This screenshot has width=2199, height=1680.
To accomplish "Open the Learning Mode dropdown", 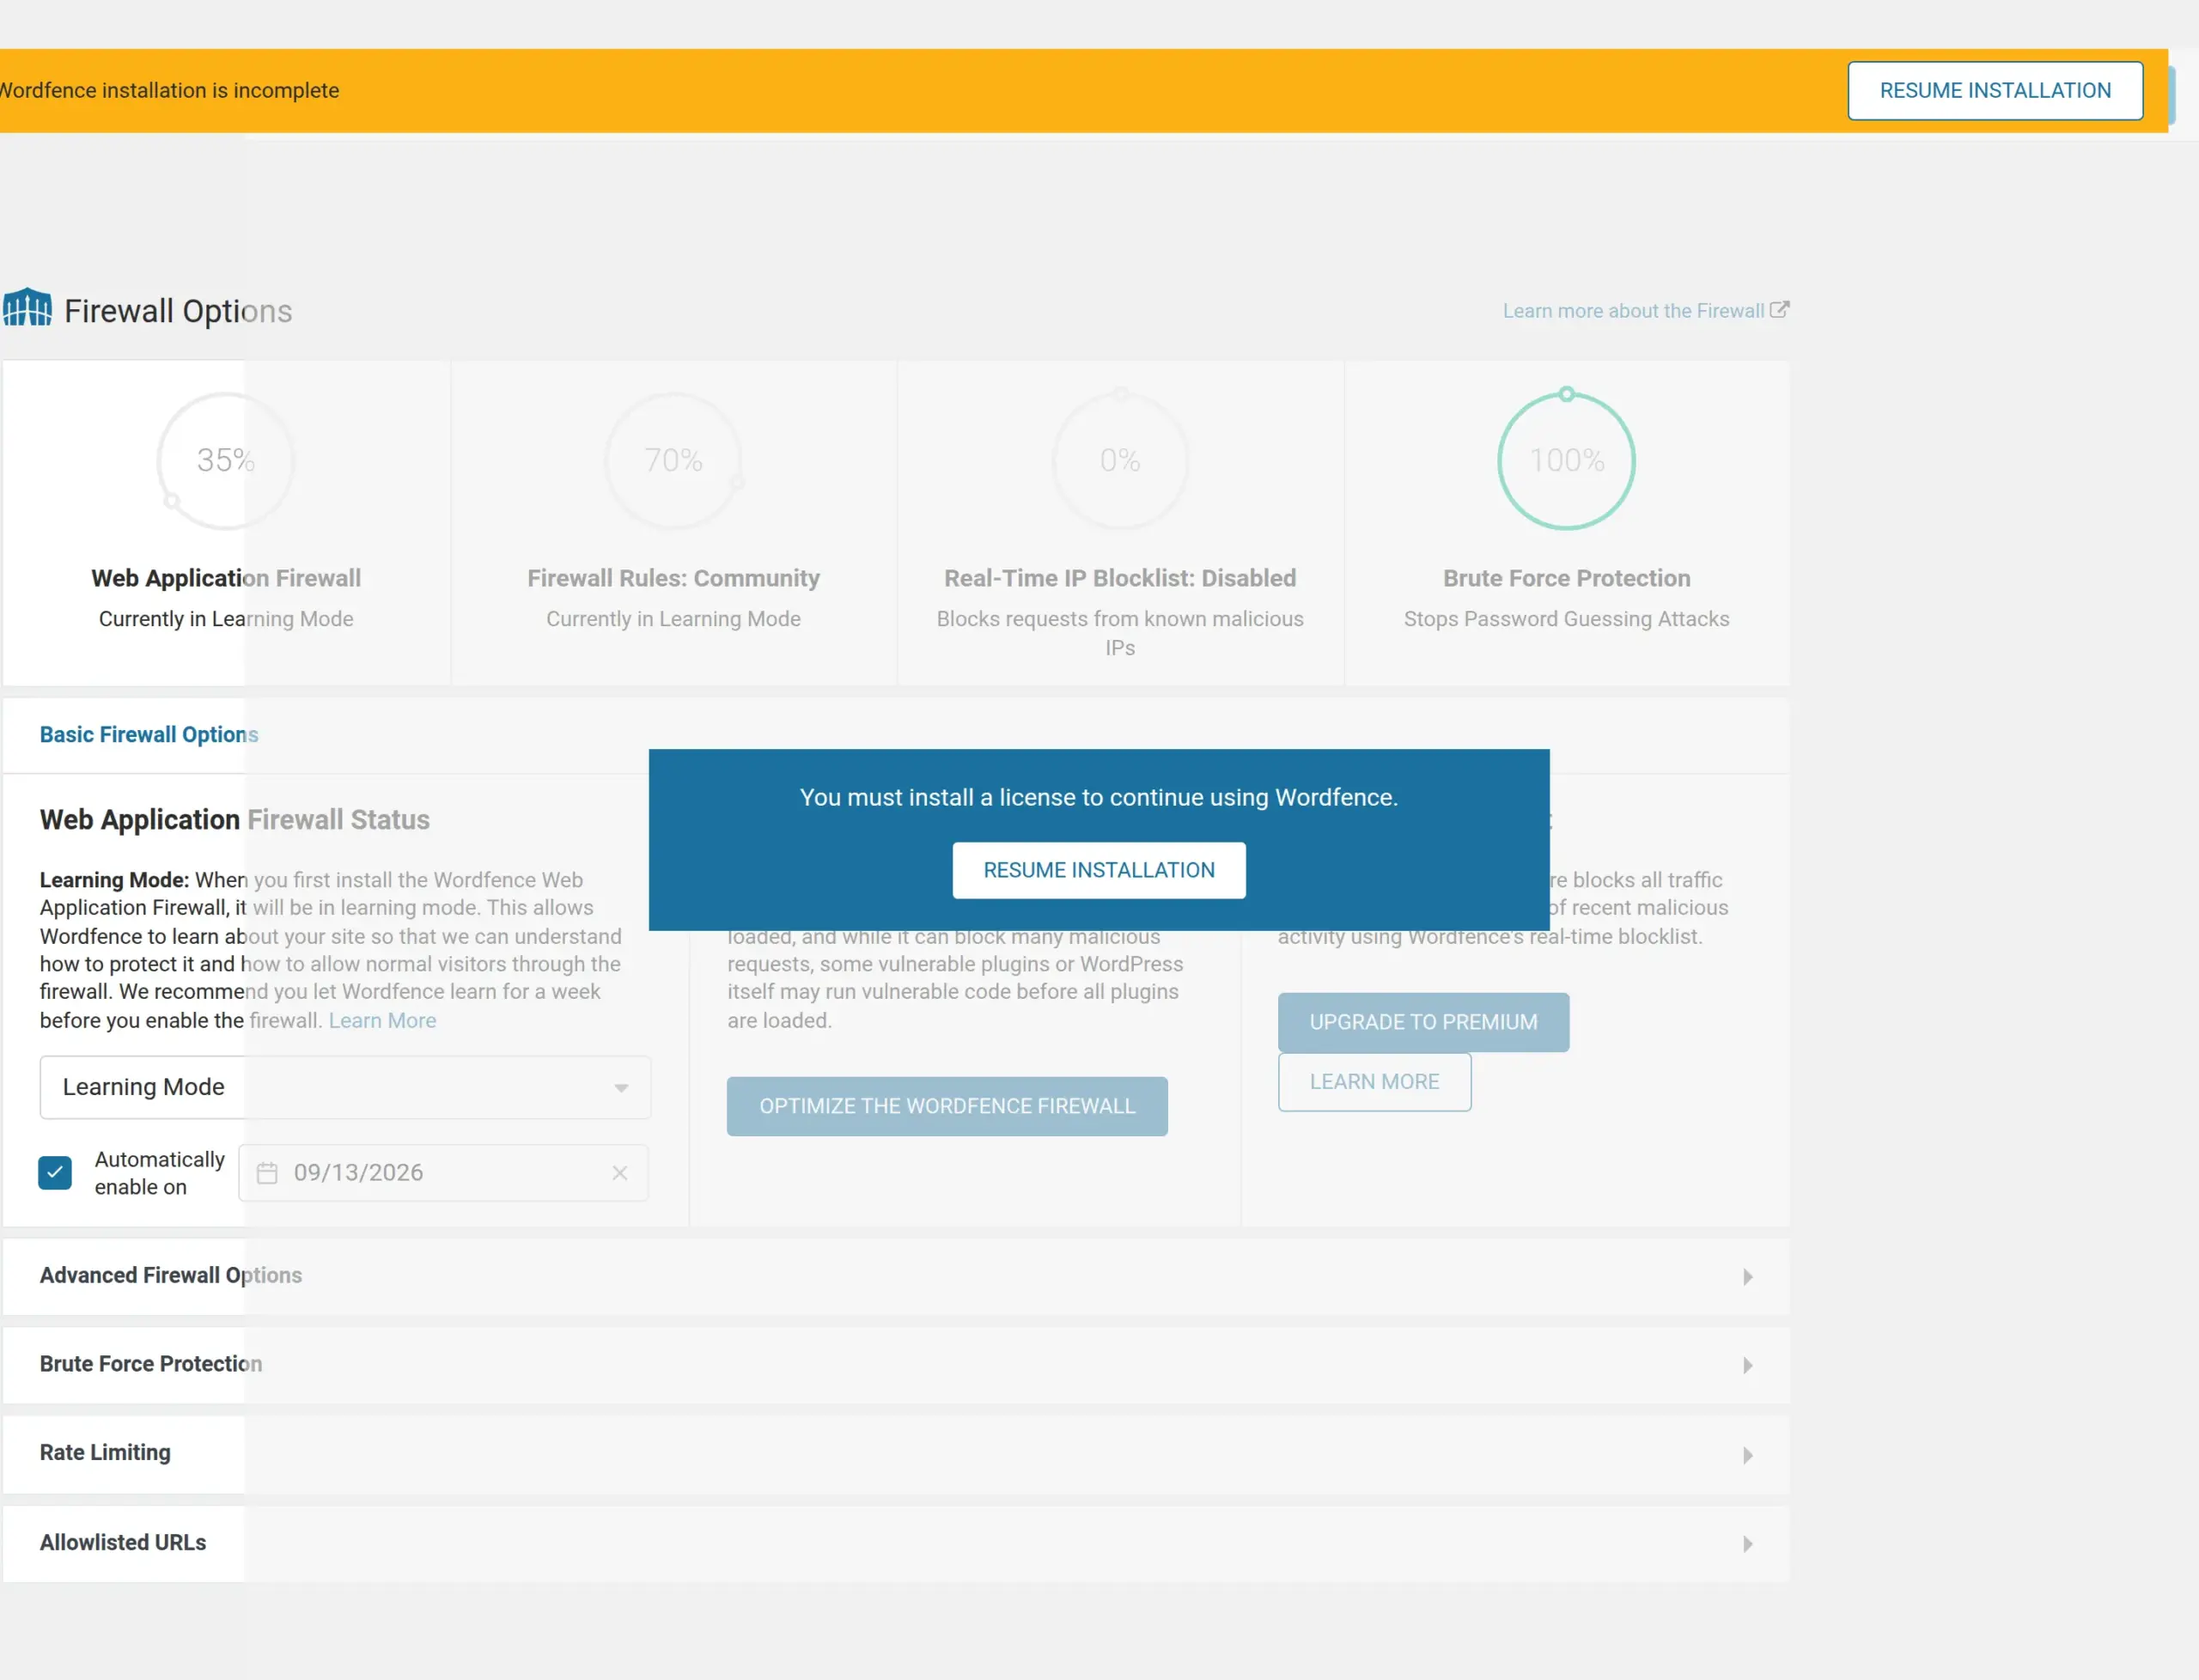I will 345,1087.
